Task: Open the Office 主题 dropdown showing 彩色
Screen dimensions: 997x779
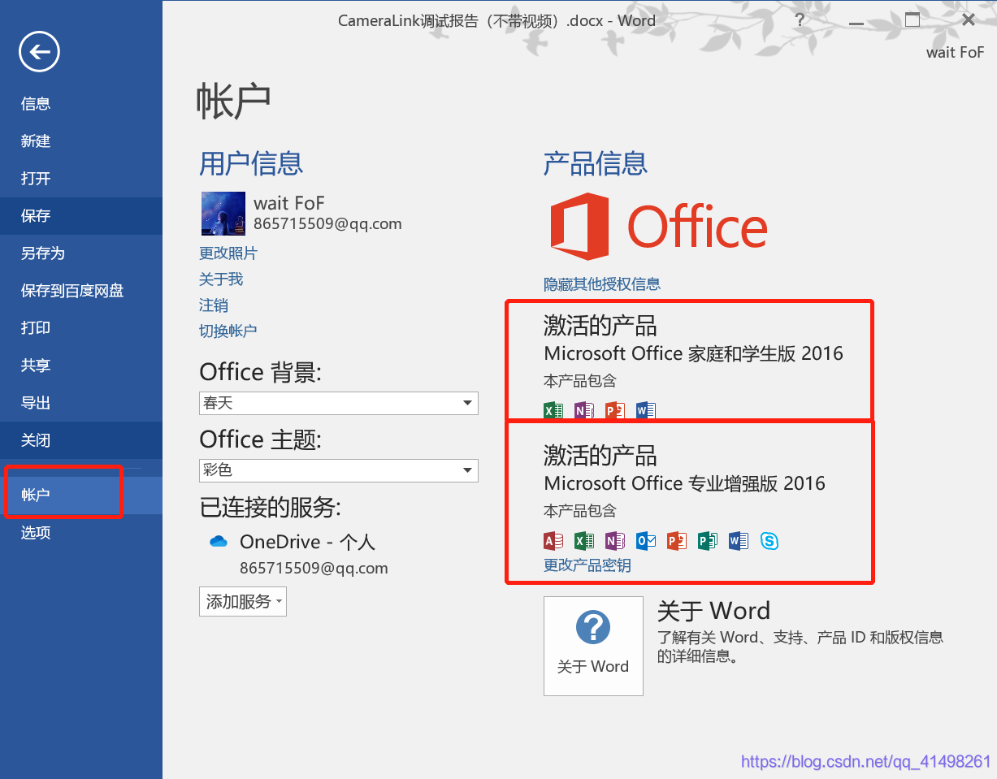Action: point(339,470)
